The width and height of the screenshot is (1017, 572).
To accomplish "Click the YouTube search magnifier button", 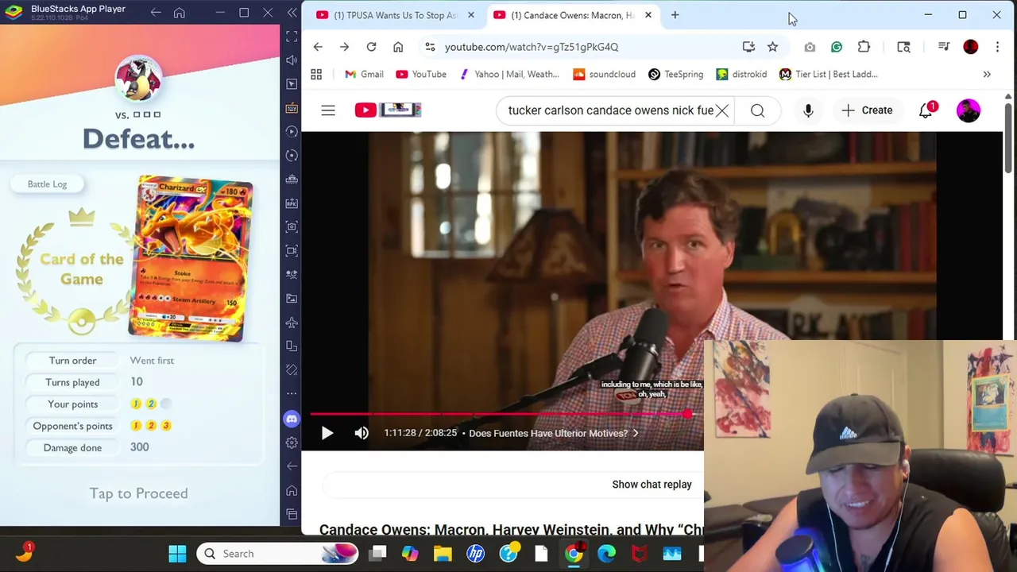I will pos(757,110).
